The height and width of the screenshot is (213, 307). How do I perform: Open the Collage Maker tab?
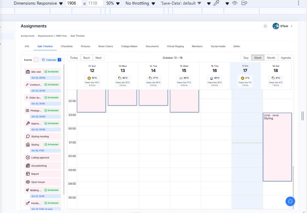click(x=129, y=47)
